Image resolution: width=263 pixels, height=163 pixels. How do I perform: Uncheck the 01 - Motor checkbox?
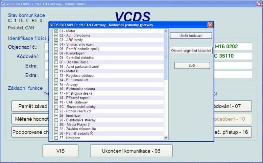click(56, 31)
